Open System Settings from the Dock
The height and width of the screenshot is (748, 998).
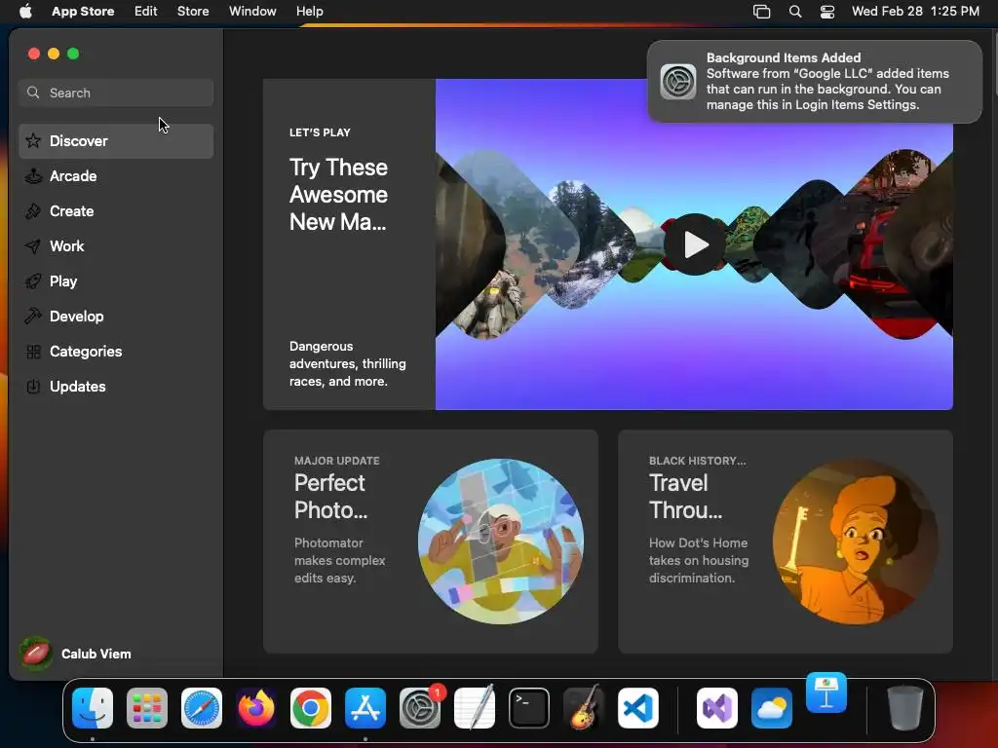[x=420, y=708]
